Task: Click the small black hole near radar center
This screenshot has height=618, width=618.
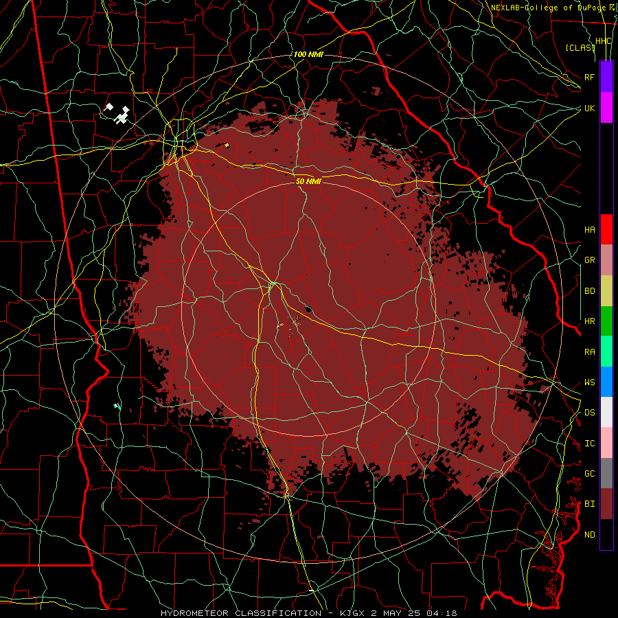Action: coord(308,308)
